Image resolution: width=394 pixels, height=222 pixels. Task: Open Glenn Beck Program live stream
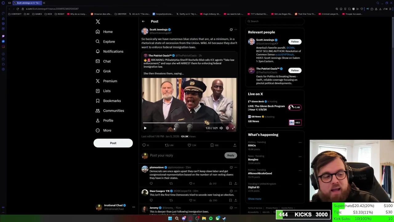(275, 106)
